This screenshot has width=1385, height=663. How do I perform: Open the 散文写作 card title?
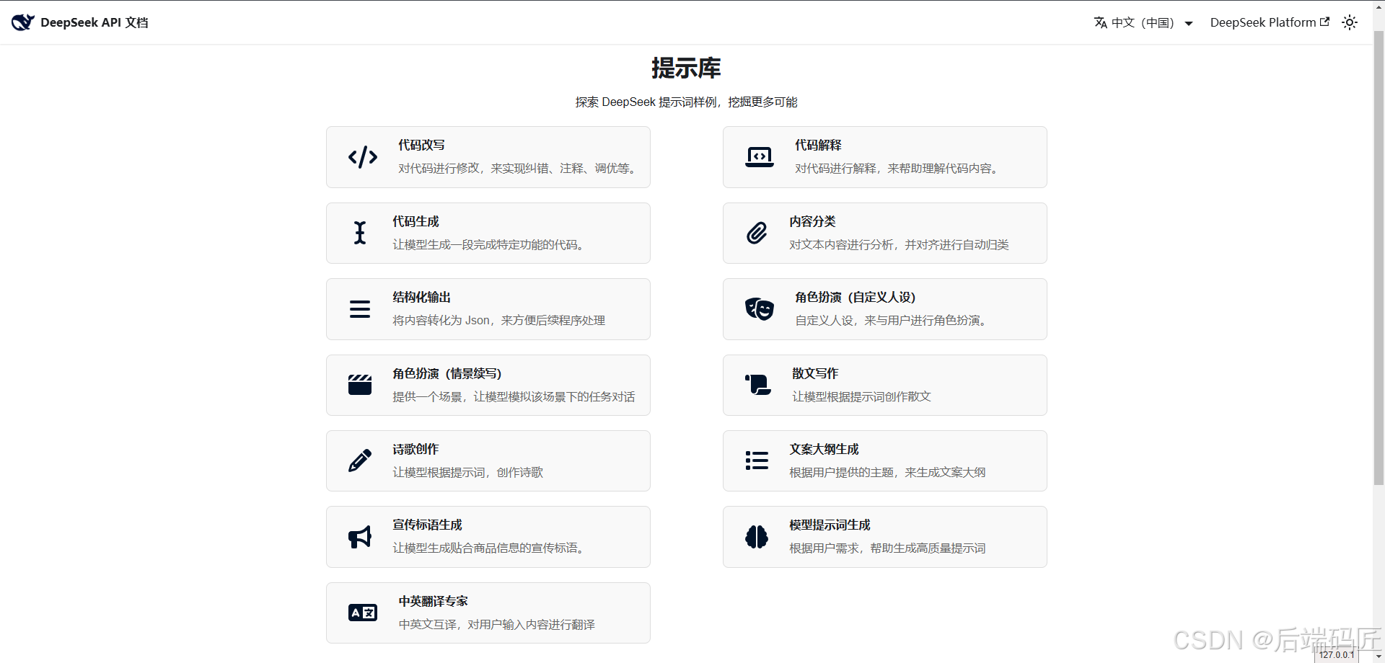click(x=815, y=373)
